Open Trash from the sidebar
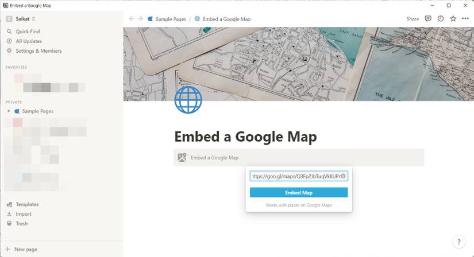 pos(21,224)
